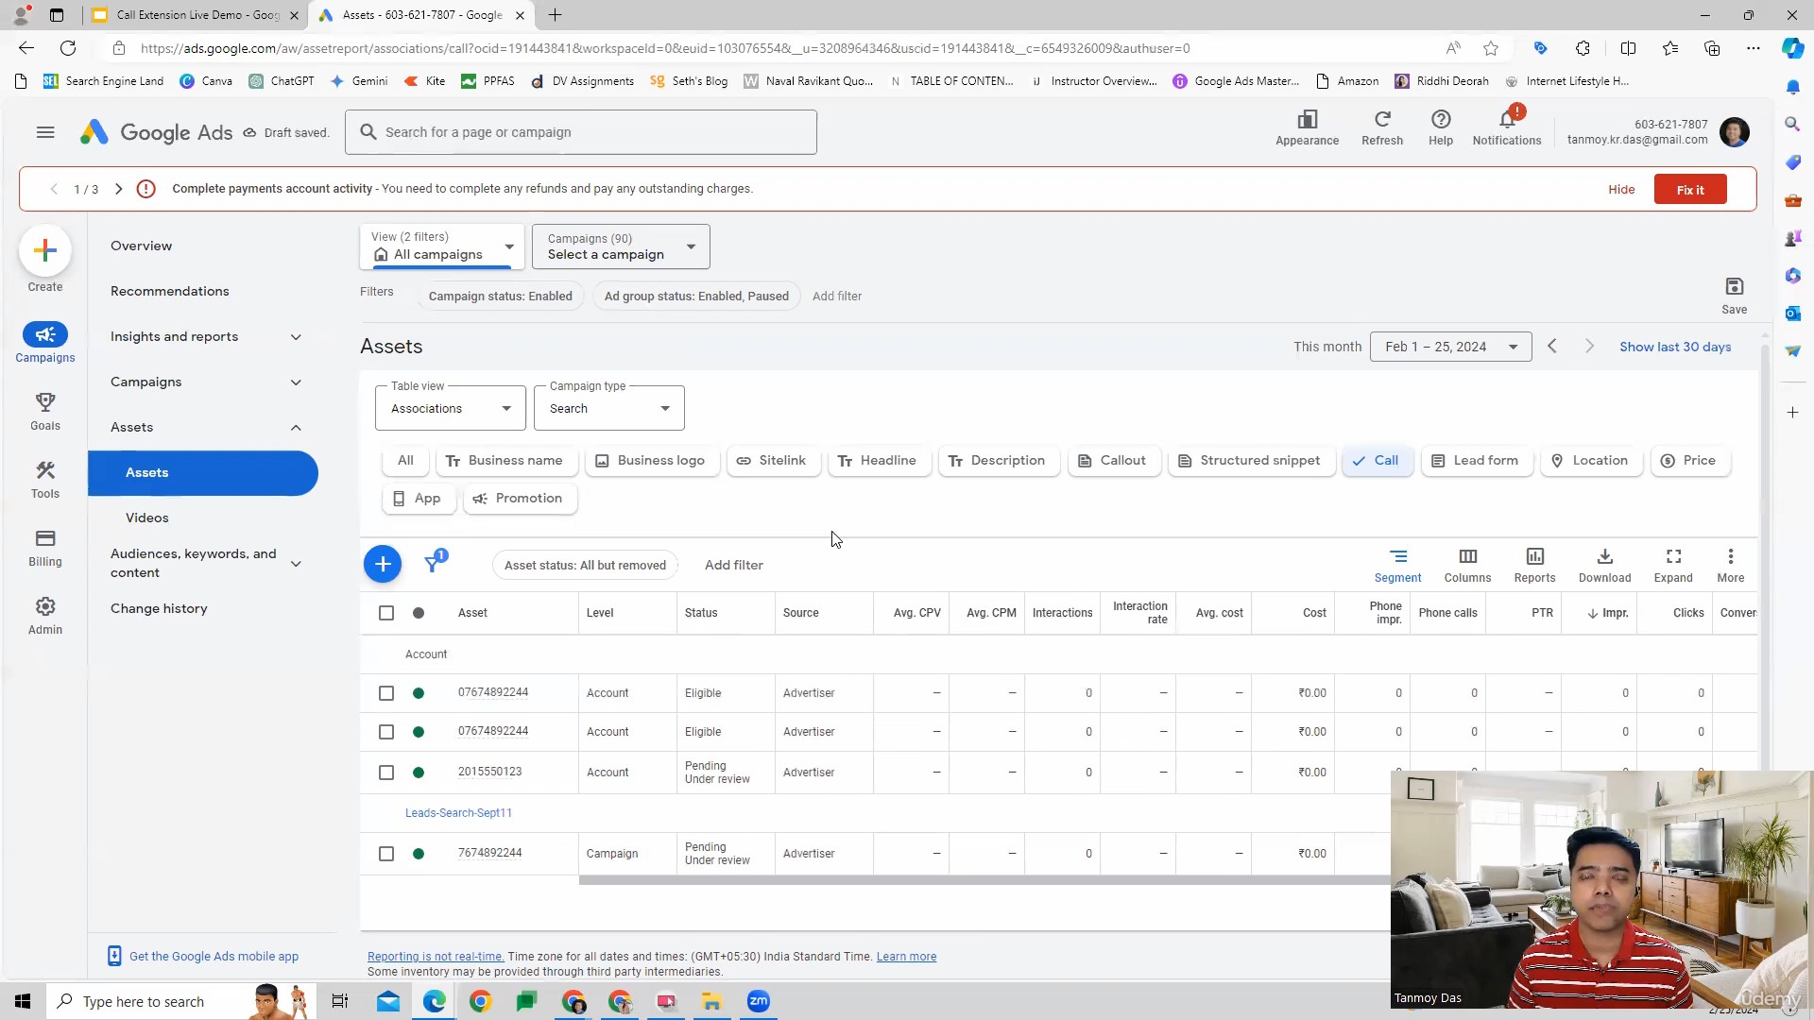
Task: Click Show last 30 days link
Action: click(1675, 347)
